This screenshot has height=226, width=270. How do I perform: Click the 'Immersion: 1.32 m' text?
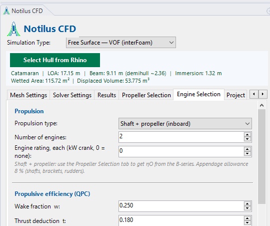(x=198, y=73)
